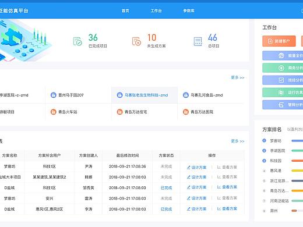Click the globe icon on top blue workbench button
This screenshot has height=227, width=303.
[281, 55]
